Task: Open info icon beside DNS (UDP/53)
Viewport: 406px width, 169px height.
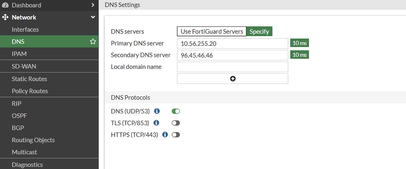Action: 157,111
